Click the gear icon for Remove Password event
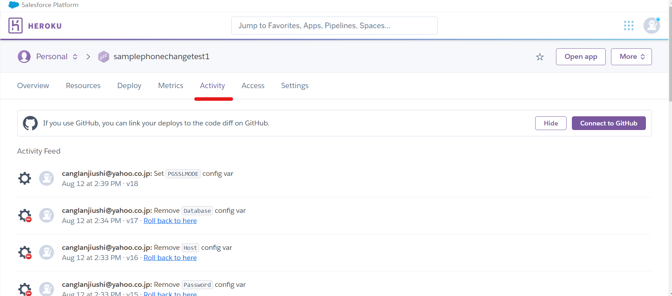The height and width of the screenshot is (296, 672). coord(25,289)
